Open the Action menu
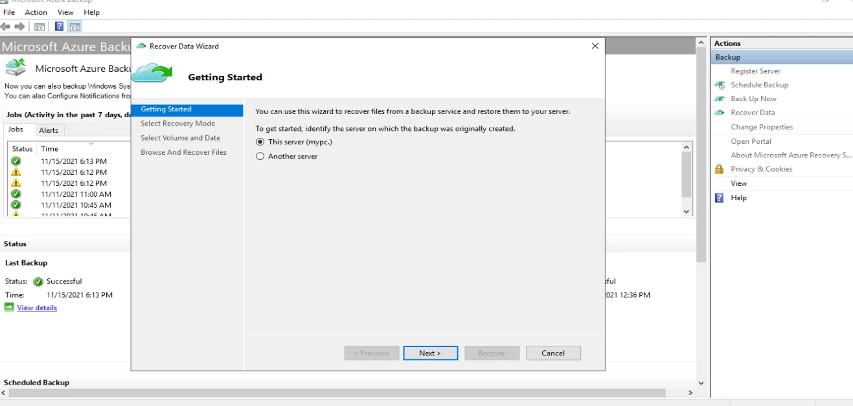The width and height of the screenshot is (853, 406). (x=36, y=12)
